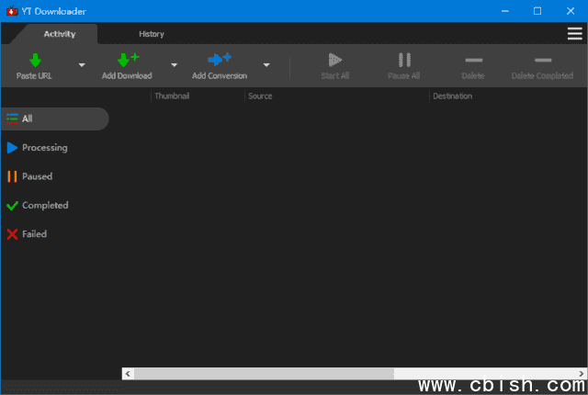The height and width of the screenshot is (395, 588).
Task: Click the Paste URL green arrow icon
Action: (35, 60)
